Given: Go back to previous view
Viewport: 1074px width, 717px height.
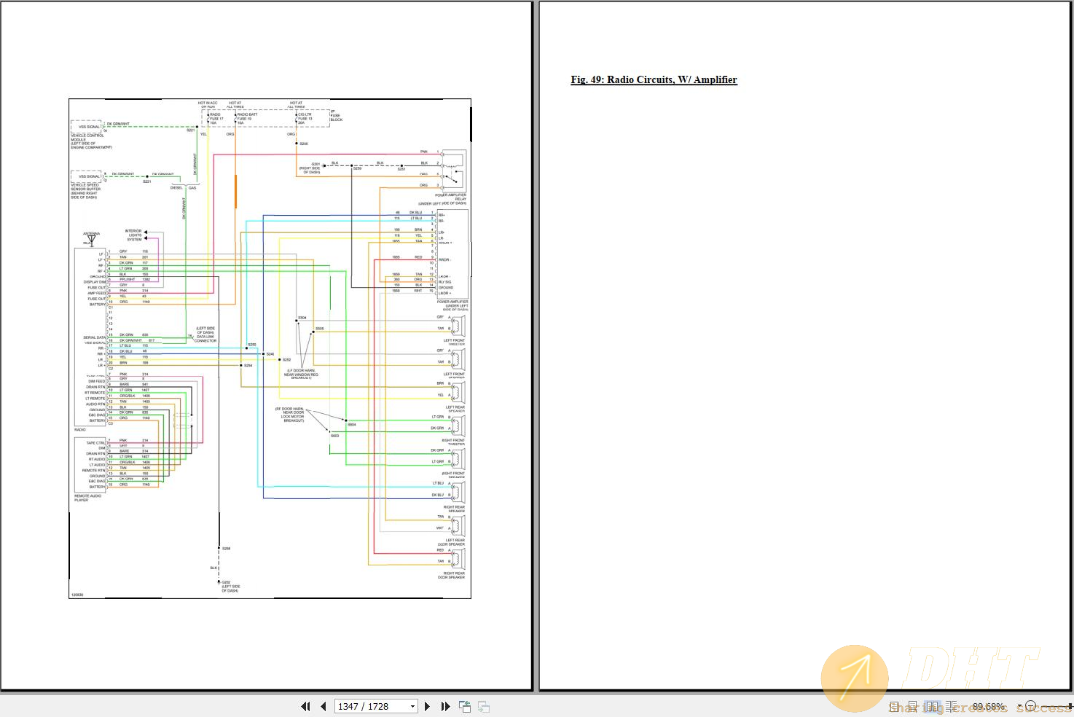Looking at the screenshot, I should 465,706.
